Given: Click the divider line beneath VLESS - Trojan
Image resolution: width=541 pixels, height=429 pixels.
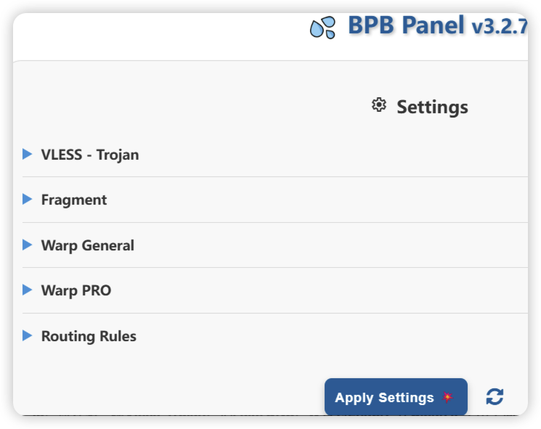Looking at the screenshot, I should tap(275, 177).
